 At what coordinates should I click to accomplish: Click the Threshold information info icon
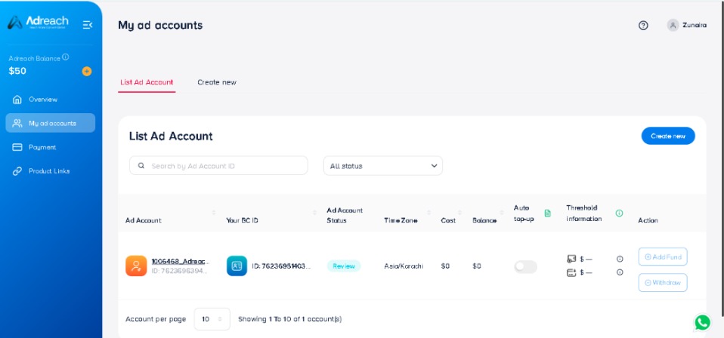pyautogui.click(x=619, y=214)
